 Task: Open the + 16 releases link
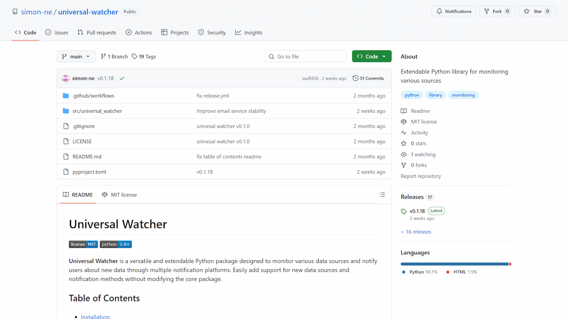pos(416,232)
